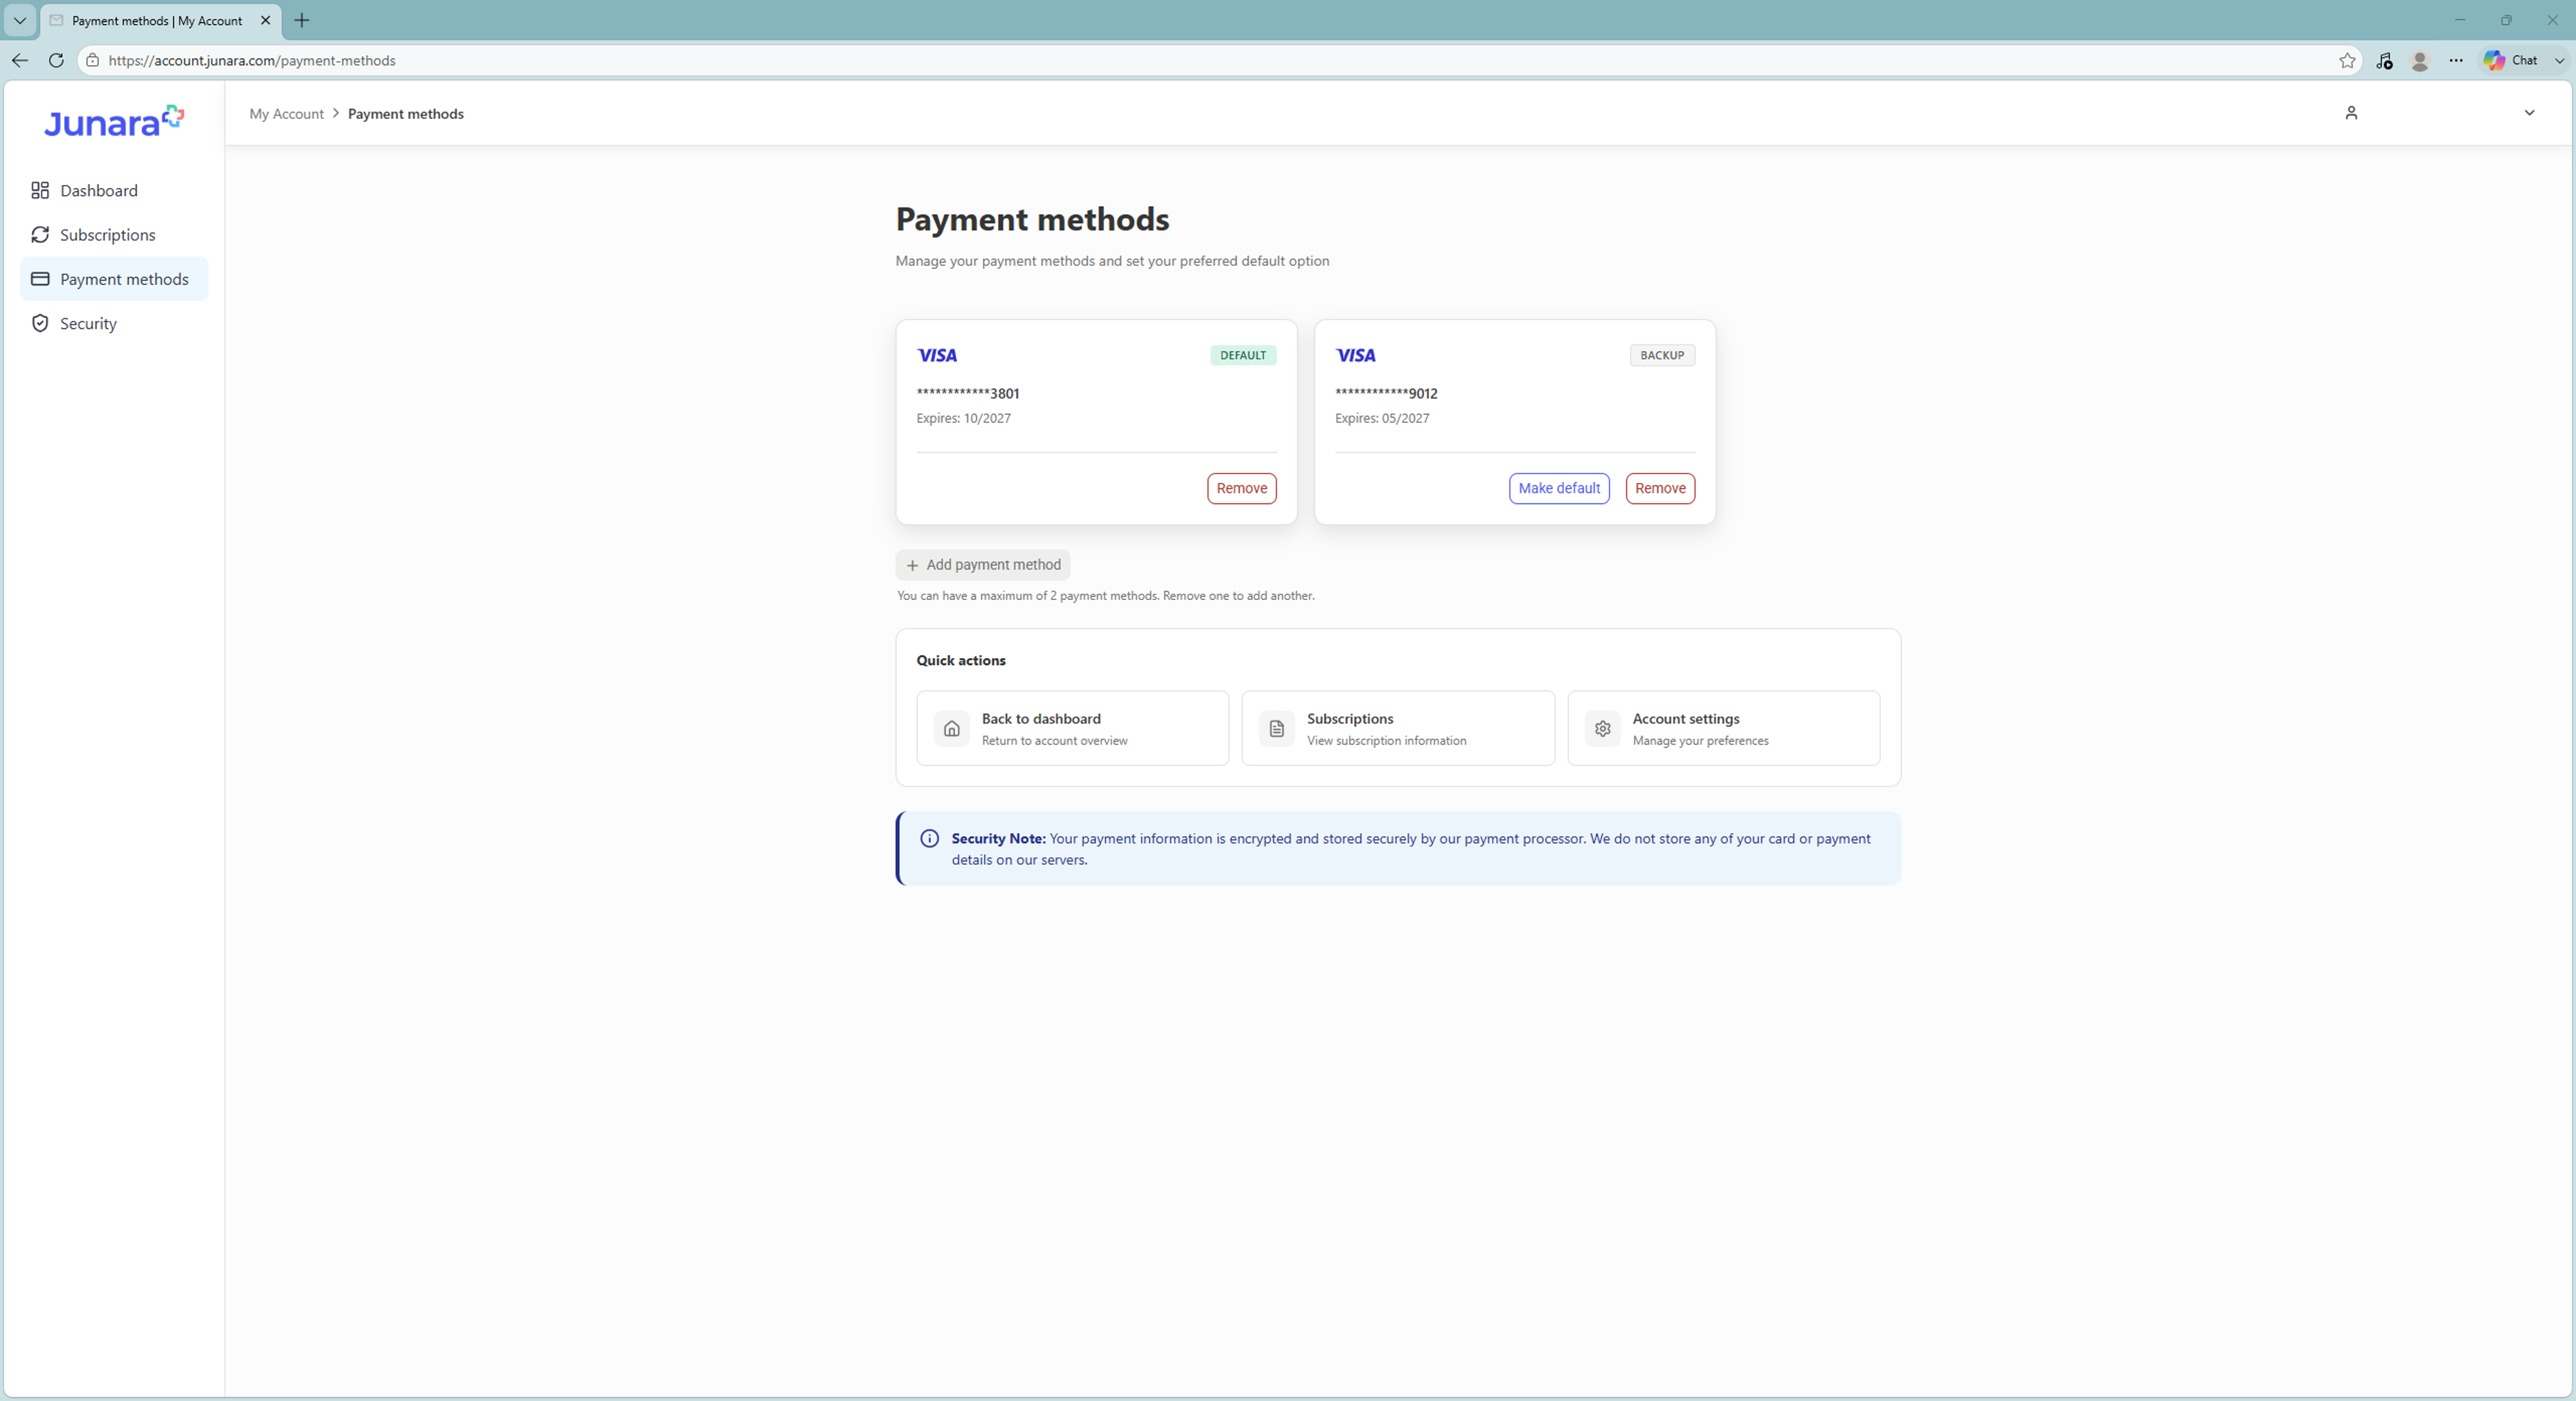Screen dimensions: 2576x1401
Task: Click the Security Note info icon
Action: point(929,839)
